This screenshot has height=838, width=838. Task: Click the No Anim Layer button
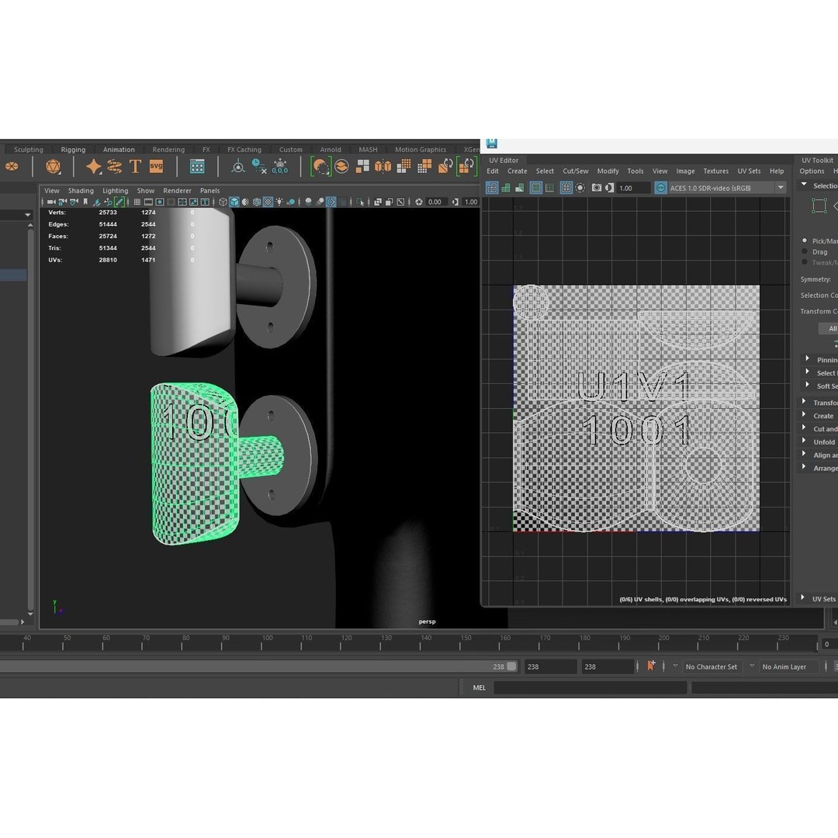point(784,667)
